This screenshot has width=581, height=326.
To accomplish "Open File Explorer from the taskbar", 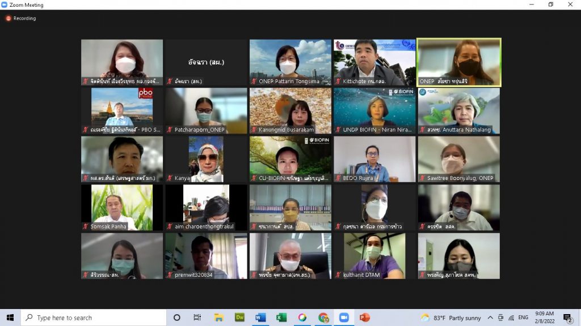I will point(218,318).
